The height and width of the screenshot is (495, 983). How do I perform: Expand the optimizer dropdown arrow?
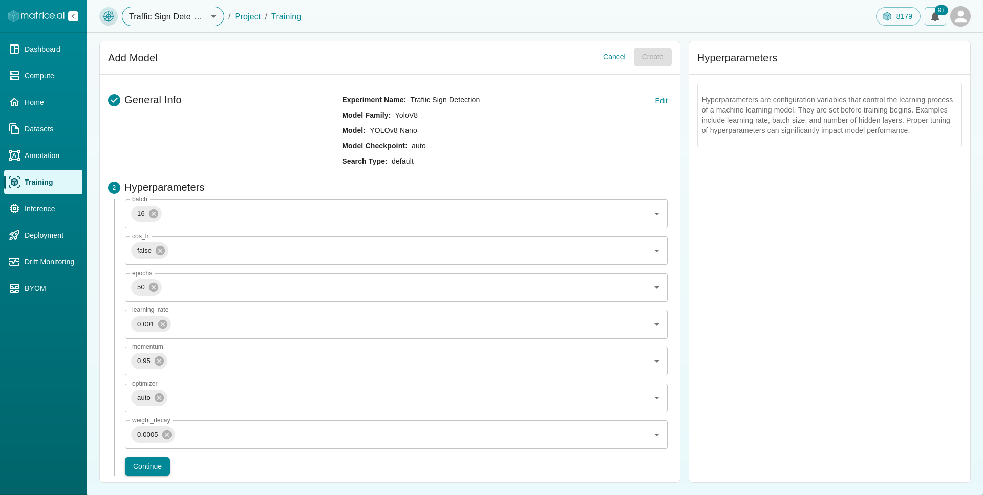click(657, 398)
